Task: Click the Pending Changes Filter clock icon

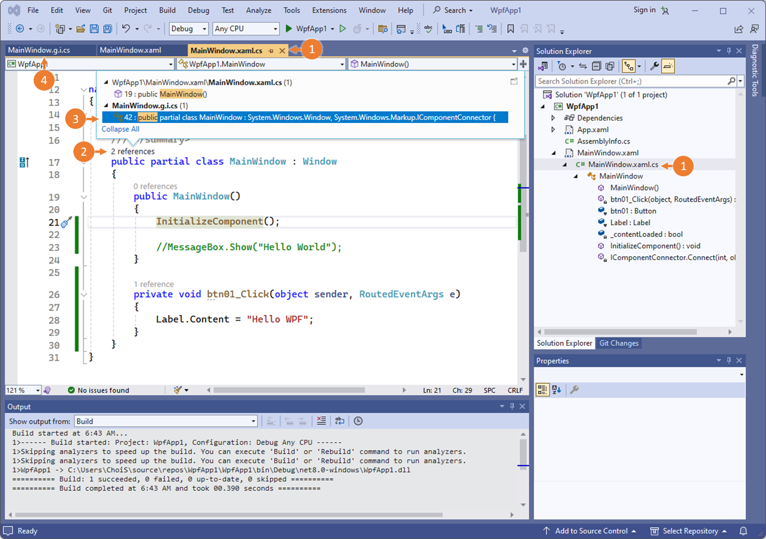Action: (x=562, y=66)
